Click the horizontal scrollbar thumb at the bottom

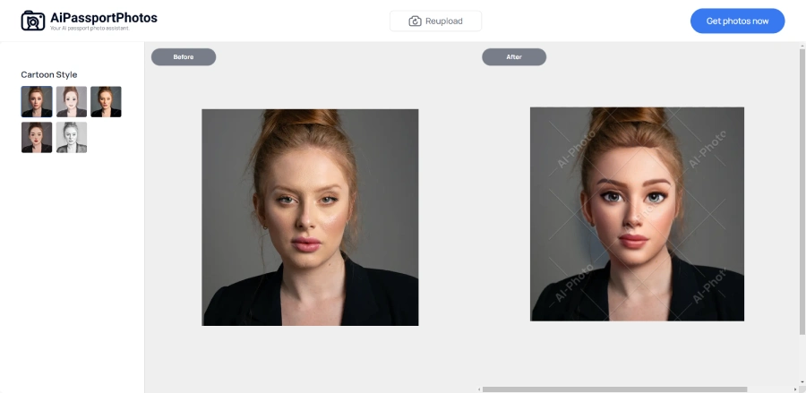coord(614,389)
